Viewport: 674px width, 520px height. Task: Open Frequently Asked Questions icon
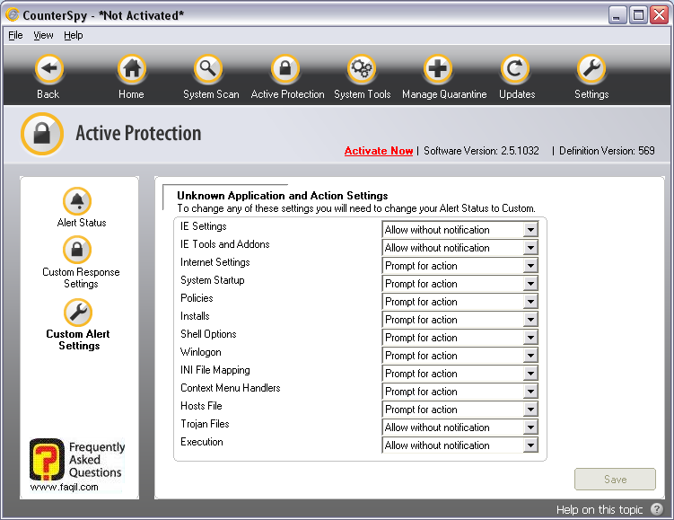(47, 459)
